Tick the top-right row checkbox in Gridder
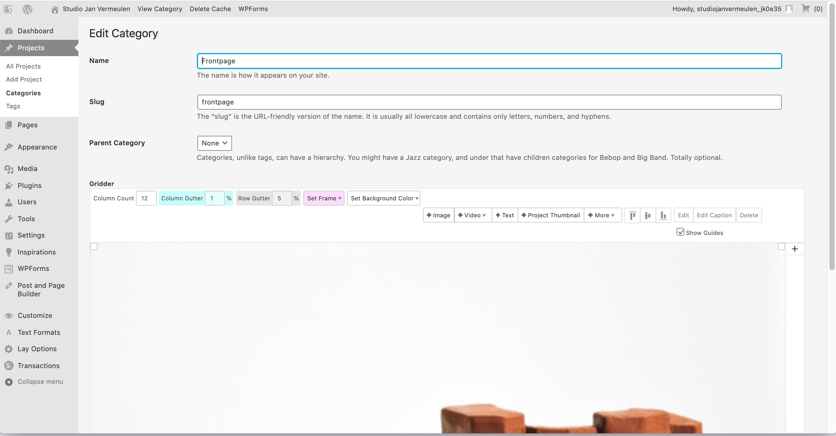Image resolution: width=836 pixels, height=436 pixels. pyautogui.click(x=781, y=246)
